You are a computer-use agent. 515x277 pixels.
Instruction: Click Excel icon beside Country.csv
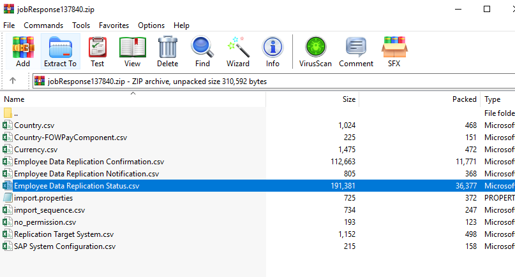(8, 125)
